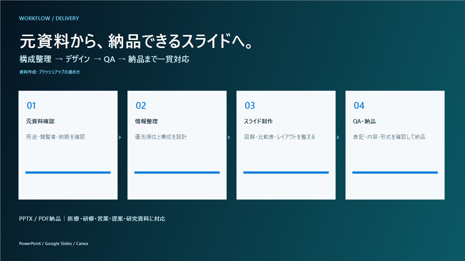This screenshot has width=465, height=261.
Task: Click the subtitle 構成整理 → デザイン → QA → 納品まで一貫対応
Action: point(104,59)
